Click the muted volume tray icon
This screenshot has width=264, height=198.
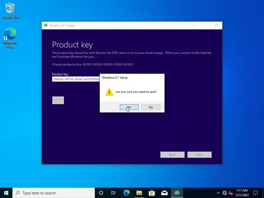tap(230, 193)
